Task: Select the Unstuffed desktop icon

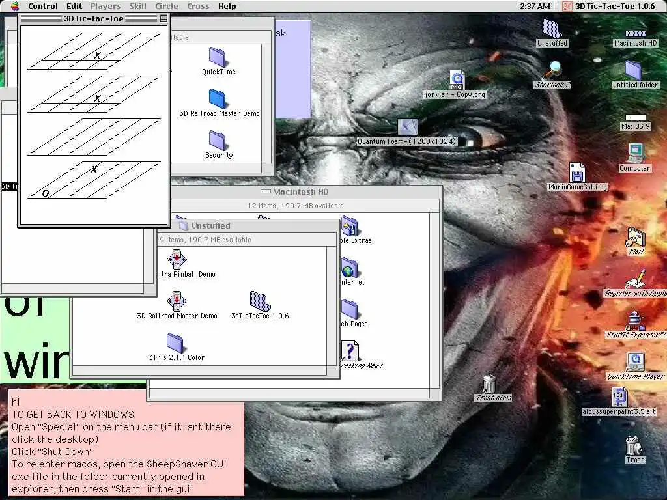Action: point(552,33)
